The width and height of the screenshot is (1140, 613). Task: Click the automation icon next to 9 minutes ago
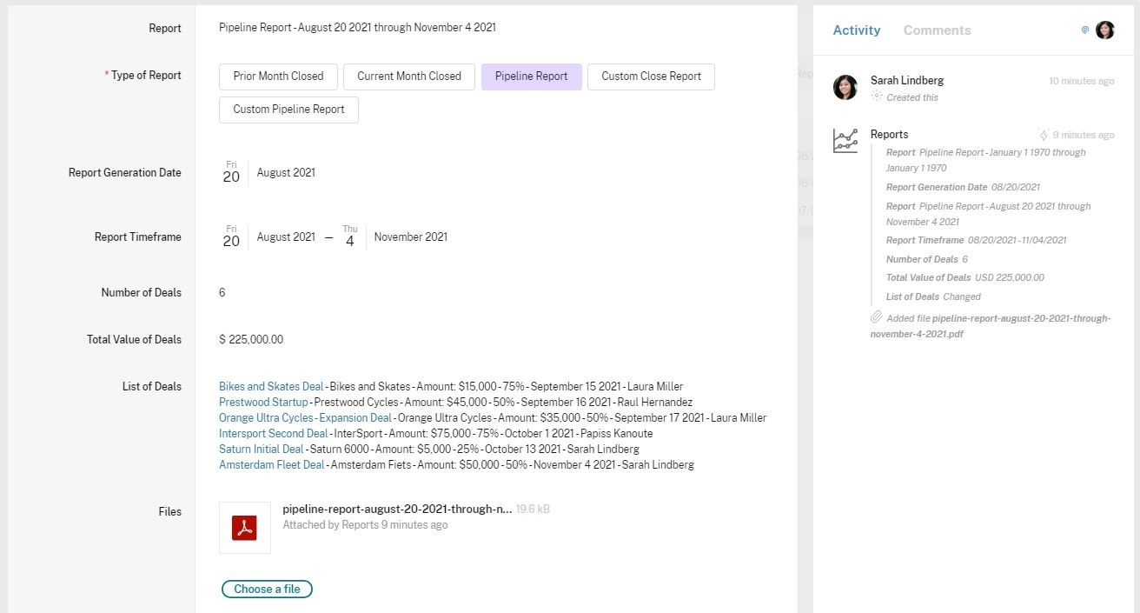(x=1044, y=135)
